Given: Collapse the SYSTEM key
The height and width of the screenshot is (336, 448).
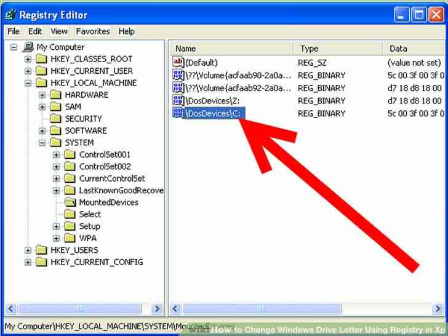Looking at the screenshot, I should tap(42, 143).
